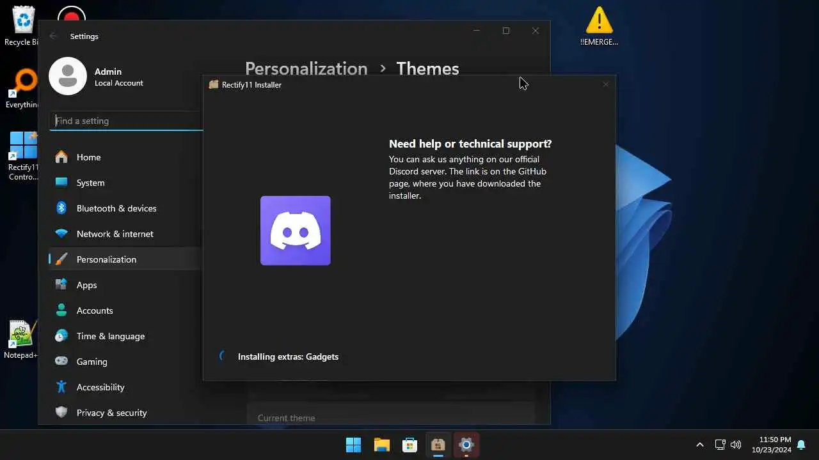This screenshot has height=460, width=819.
Task: Click the Discord logo in Rectify11 Installer
Action: pos(296,230)
